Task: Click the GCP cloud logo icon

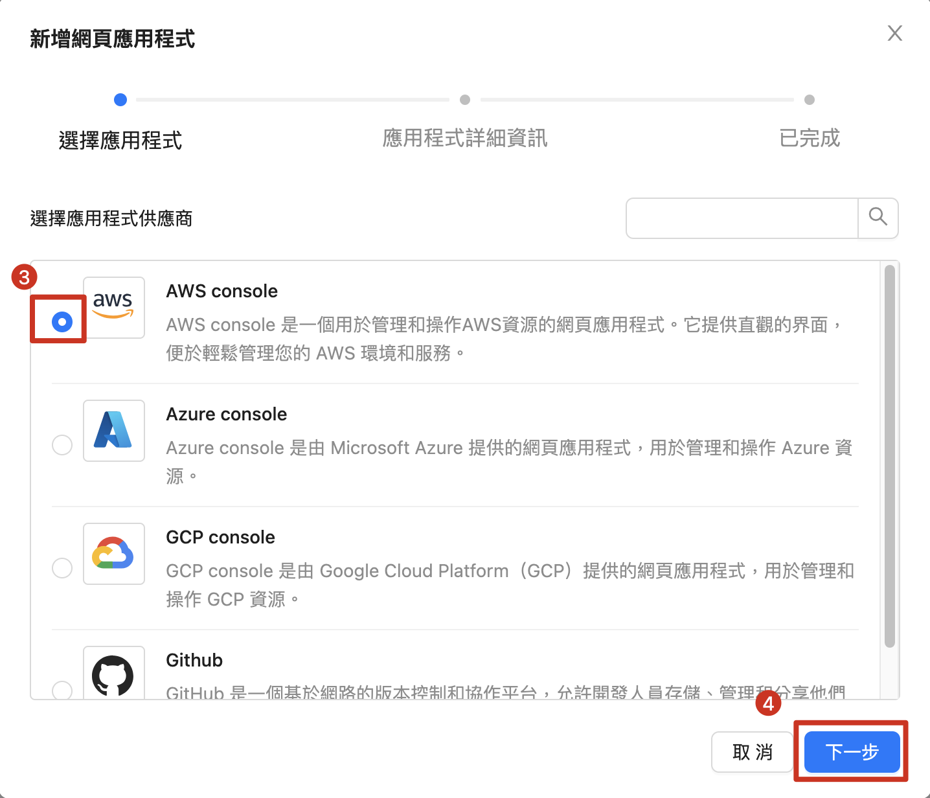Action: 113,553
